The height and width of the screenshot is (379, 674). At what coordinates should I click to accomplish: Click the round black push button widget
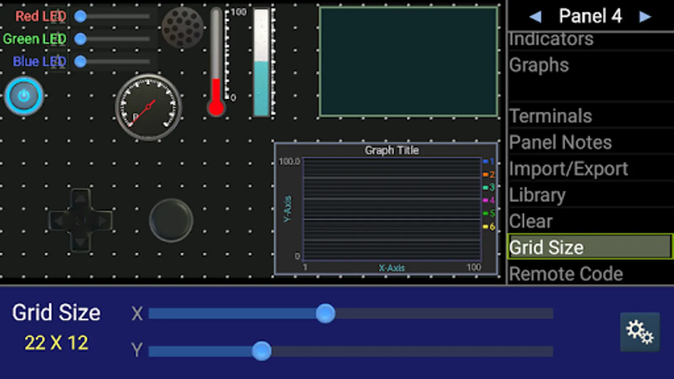click(x=171, y=220)
